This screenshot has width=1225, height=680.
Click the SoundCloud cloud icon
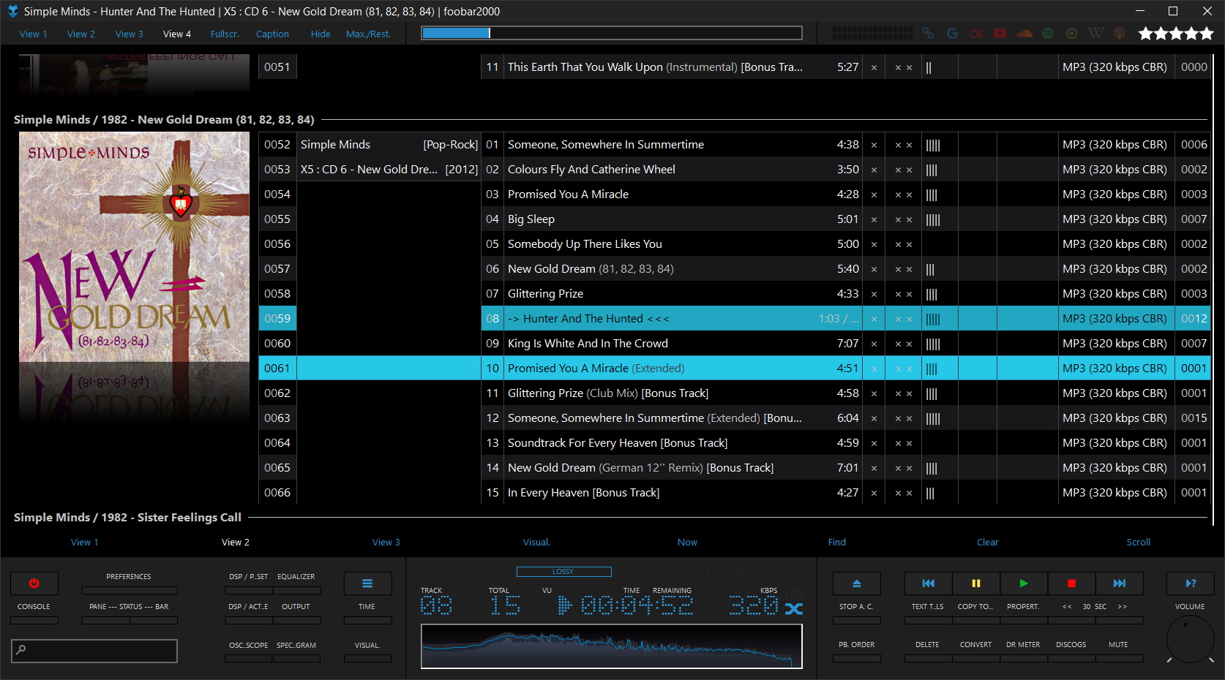[1024, 34]
